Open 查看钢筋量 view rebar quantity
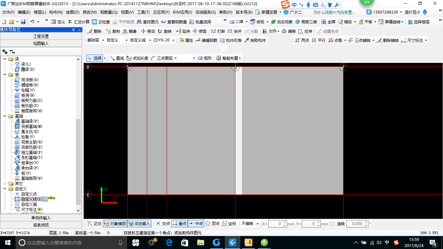Viewport: 443px width, 249px height. (x=174, y=22)
